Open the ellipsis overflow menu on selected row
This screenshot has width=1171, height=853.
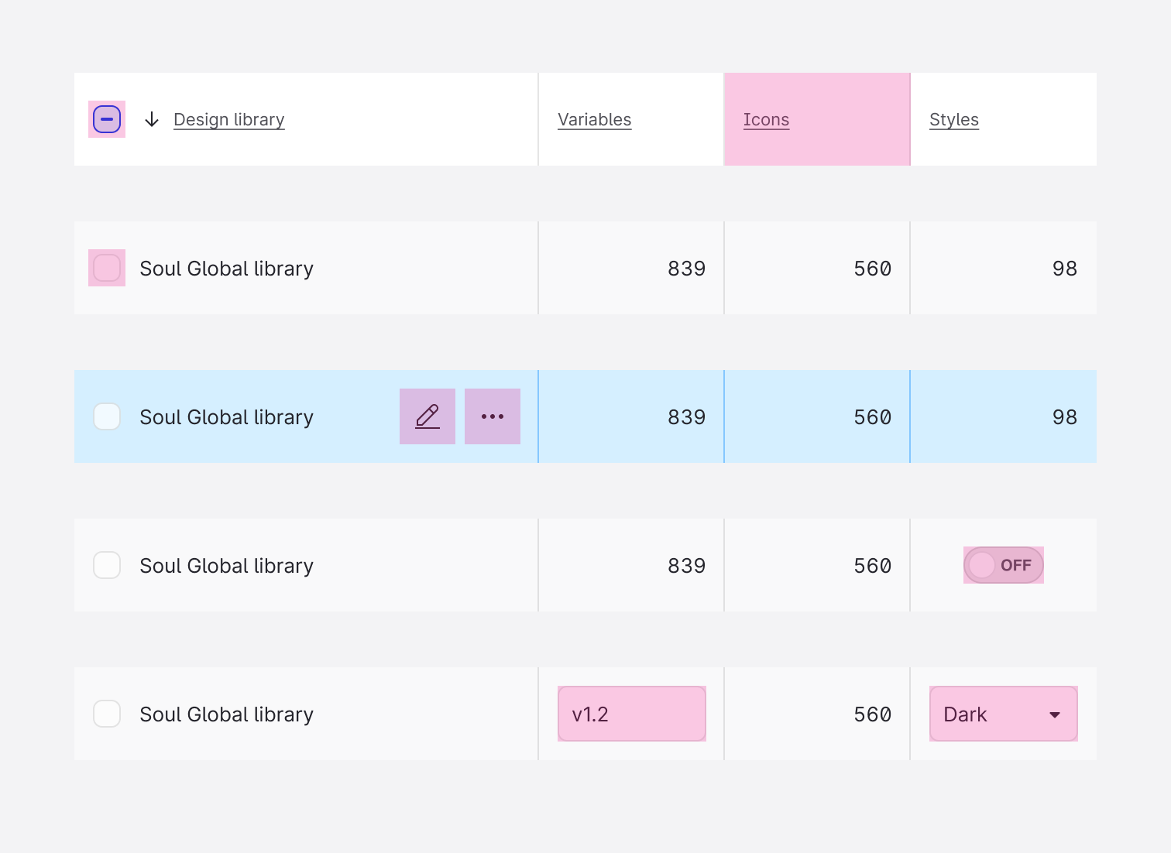pyautogui.click(x=493, y=416)
